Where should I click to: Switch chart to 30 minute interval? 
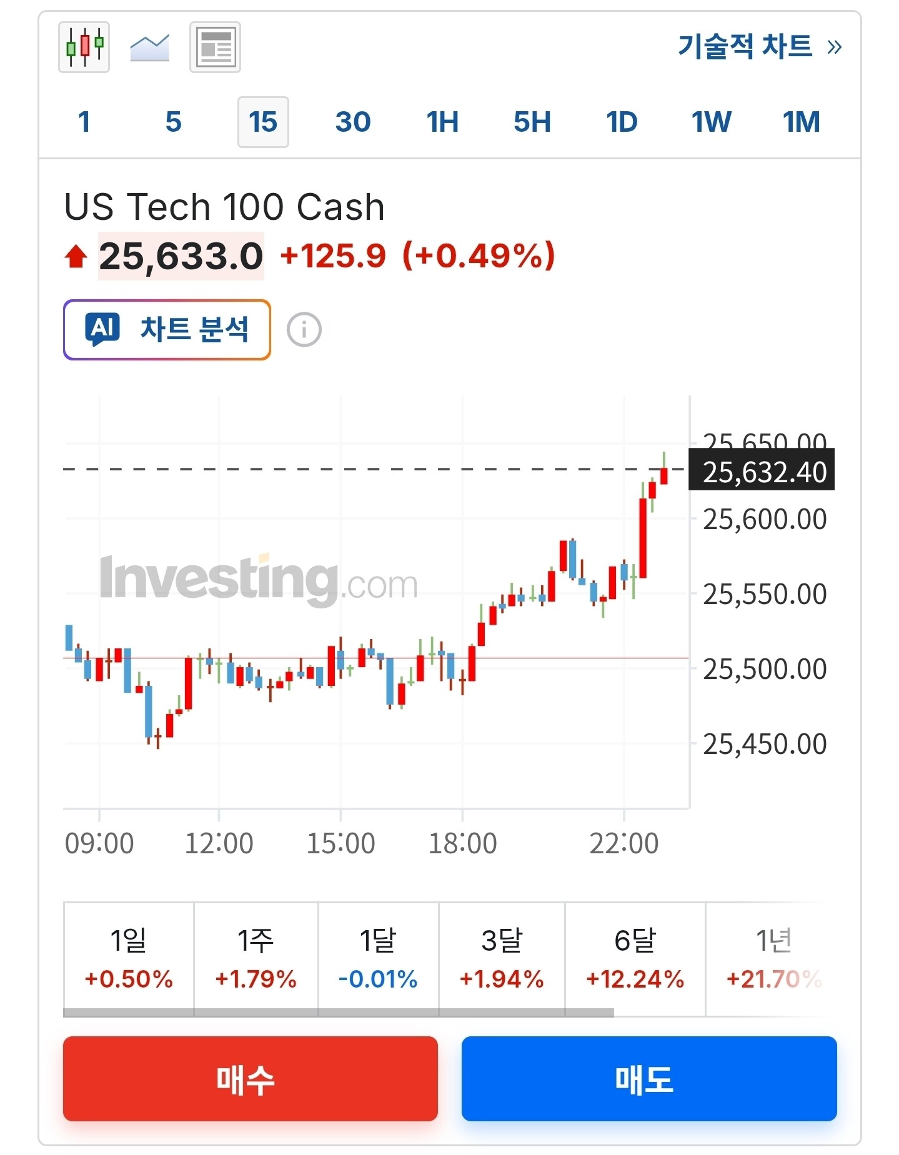click(x=353, y=122)
